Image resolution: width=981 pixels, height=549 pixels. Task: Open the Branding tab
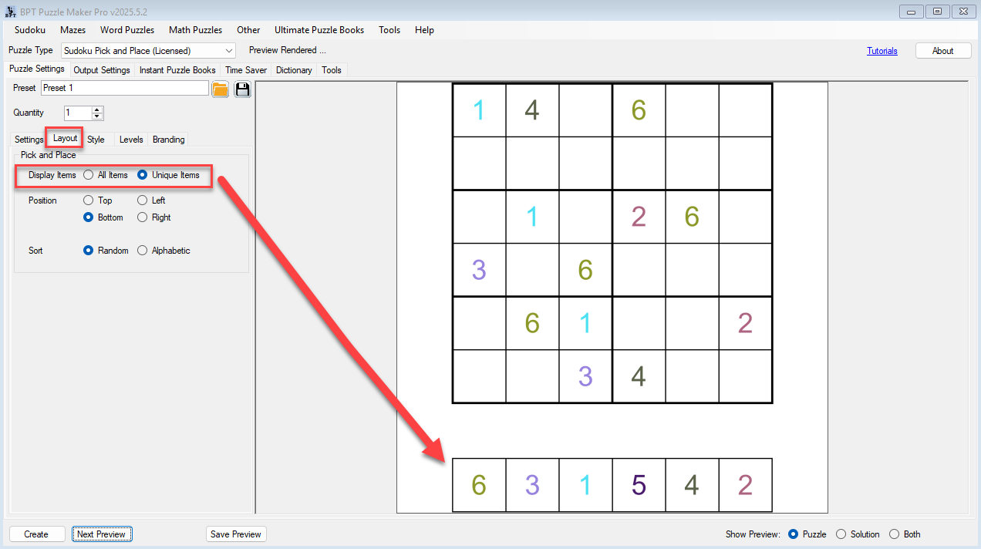pyautogui.click(x=168, y=140)
